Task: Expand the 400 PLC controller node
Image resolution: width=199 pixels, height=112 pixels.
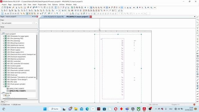Action: coord(4,61)
